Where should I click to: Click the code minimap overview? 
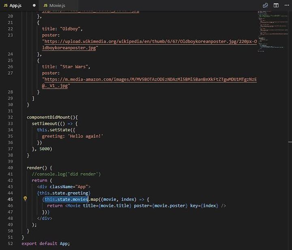click(273, 31)
